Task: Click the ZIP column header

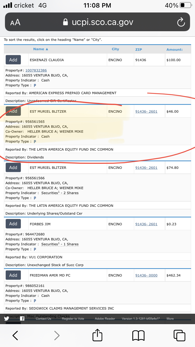Action: coord(139,49)
